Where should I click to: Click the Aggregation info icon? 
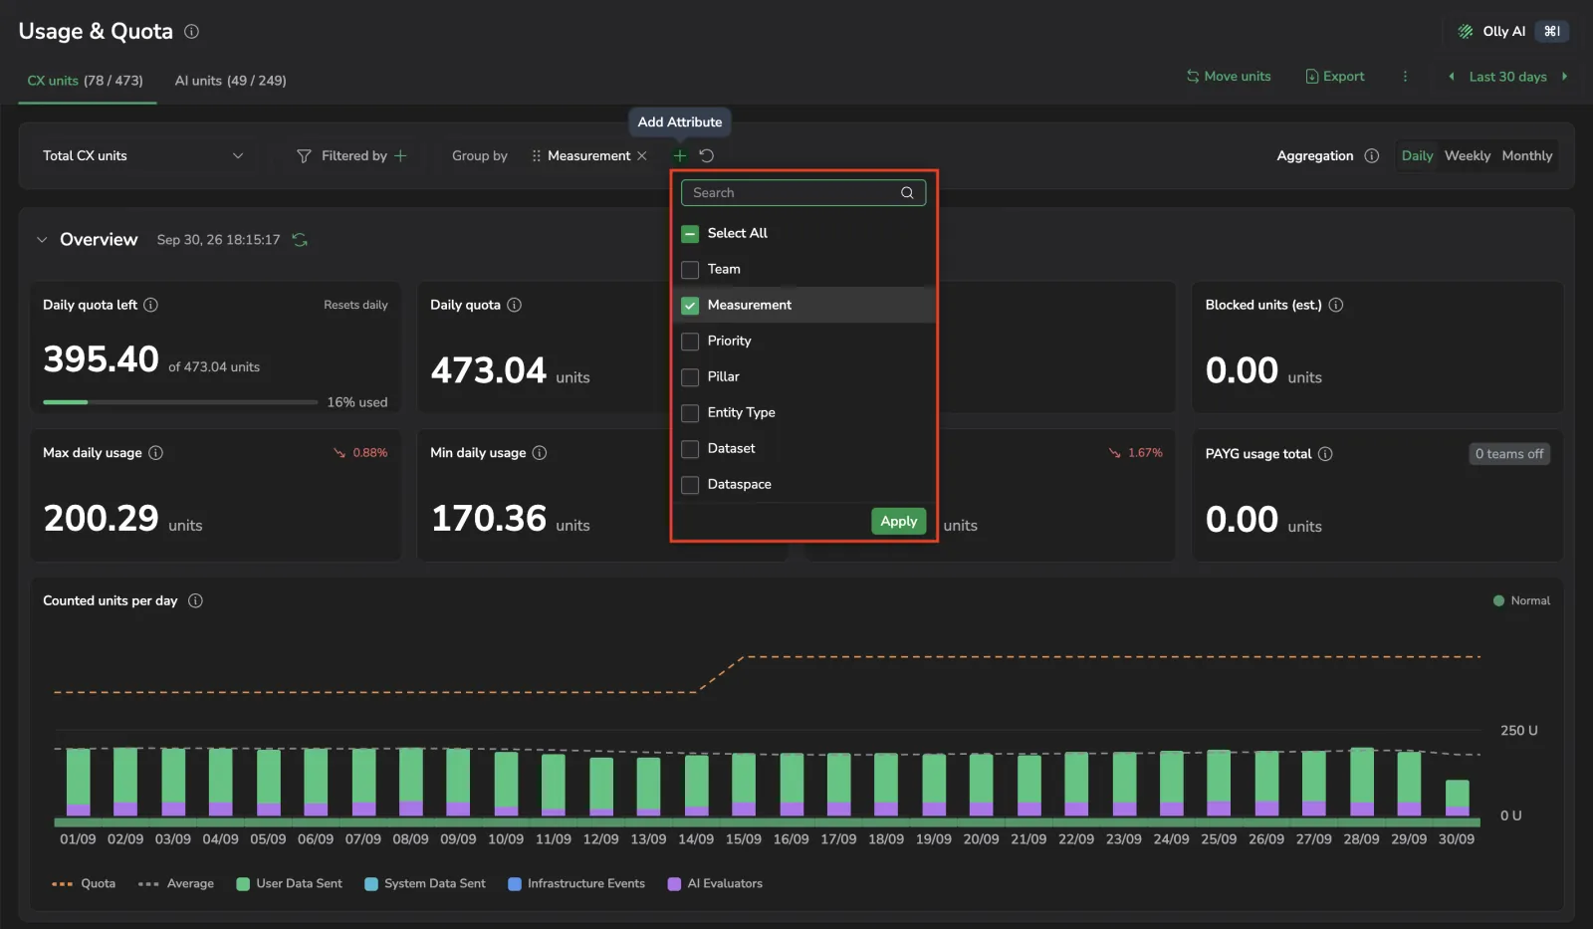pos(1372,156)
